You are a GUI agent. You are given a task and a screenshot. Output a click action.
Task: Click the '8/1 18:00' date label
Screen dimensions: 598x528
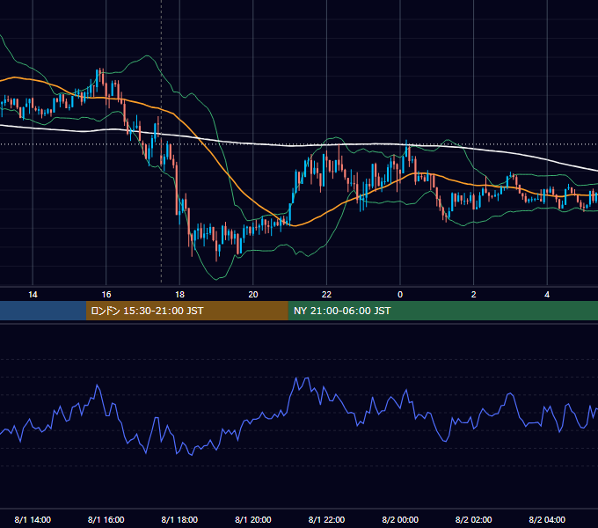pyautogui.click(x=179, y=519)
